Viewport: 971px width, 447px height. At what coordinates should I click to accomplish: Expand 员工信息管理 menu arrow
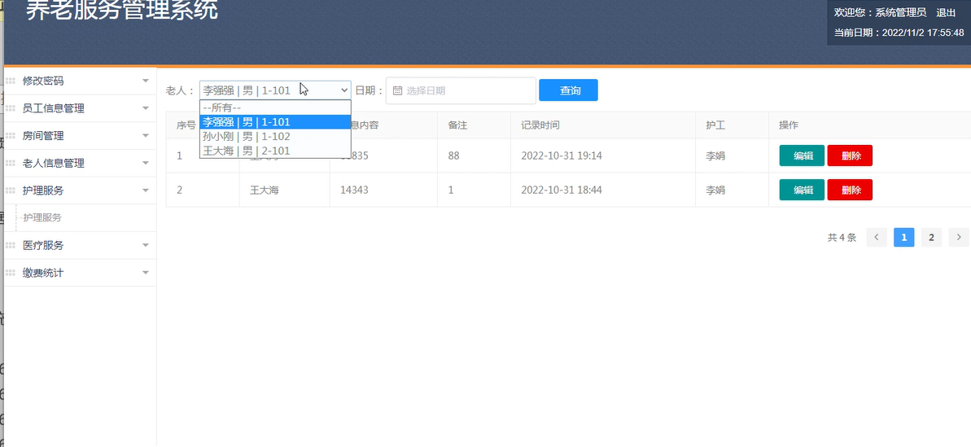tap(146, 108)
